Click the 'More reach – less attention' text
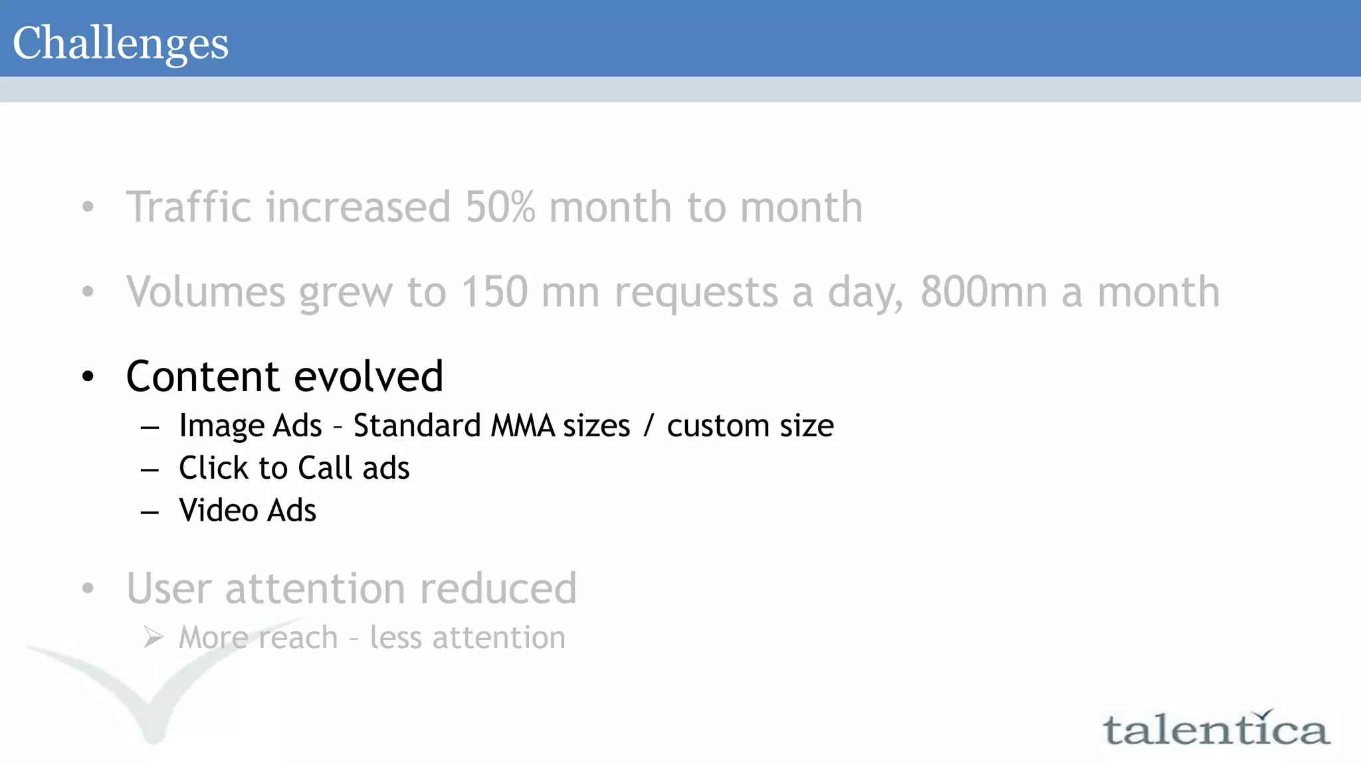The image size is (1361, 765). tap(372, 637)
